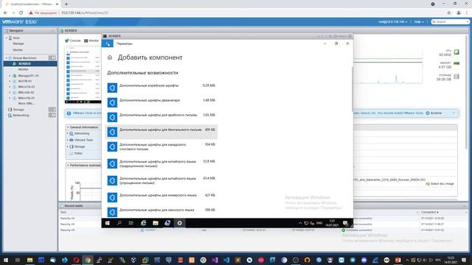Screen dimensions: 472x265
Task: Select the Bengali script fonts component icon
Action: point(112,132)
